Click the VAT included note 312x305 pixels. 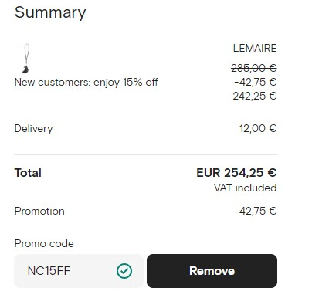point(245,188)
